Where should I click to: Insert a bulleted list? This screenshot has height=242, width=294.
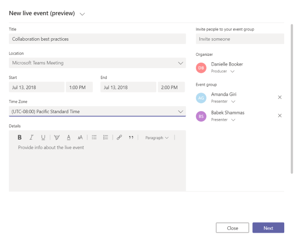pyautogui.click(x=94, y=138)
